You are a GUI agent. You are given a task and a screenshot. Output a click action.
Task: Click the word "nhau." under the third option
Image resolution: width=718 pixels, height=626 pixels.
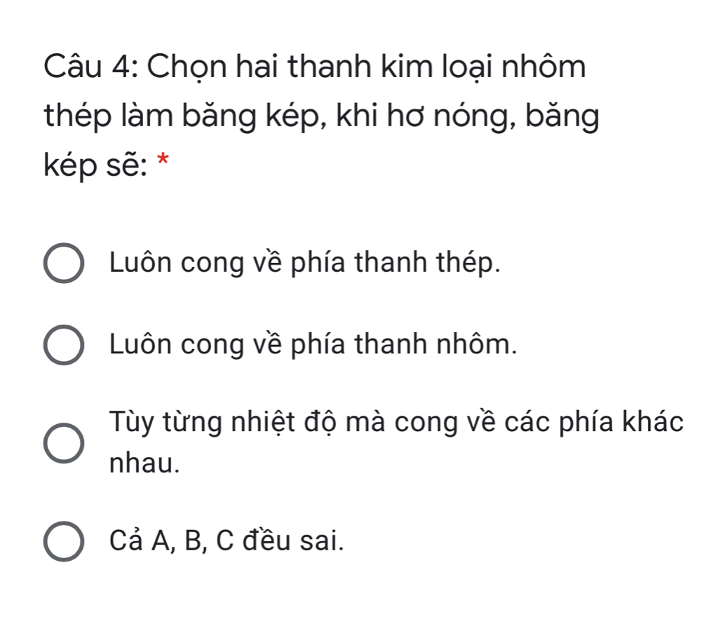(140, 462)
